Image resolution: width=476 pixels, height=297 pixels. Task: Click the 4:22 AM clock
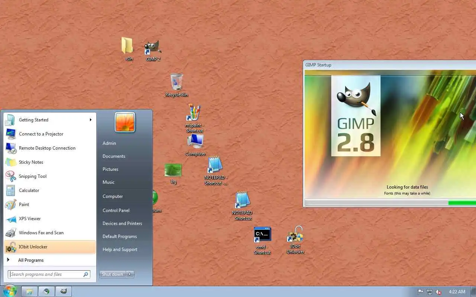457,292
